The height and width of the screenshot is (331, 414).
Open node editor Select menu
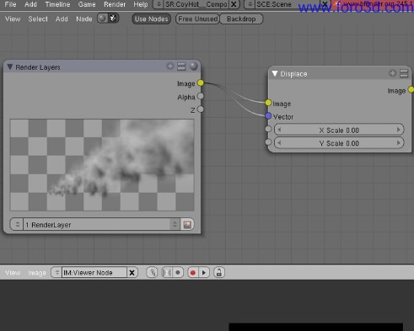point(38,19)
